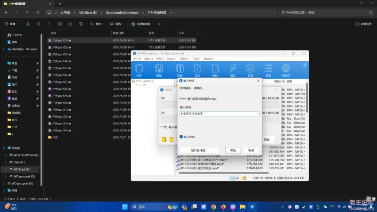
Task: Open the 文件(F) menu in Bandizip
Action: [136, 59]
